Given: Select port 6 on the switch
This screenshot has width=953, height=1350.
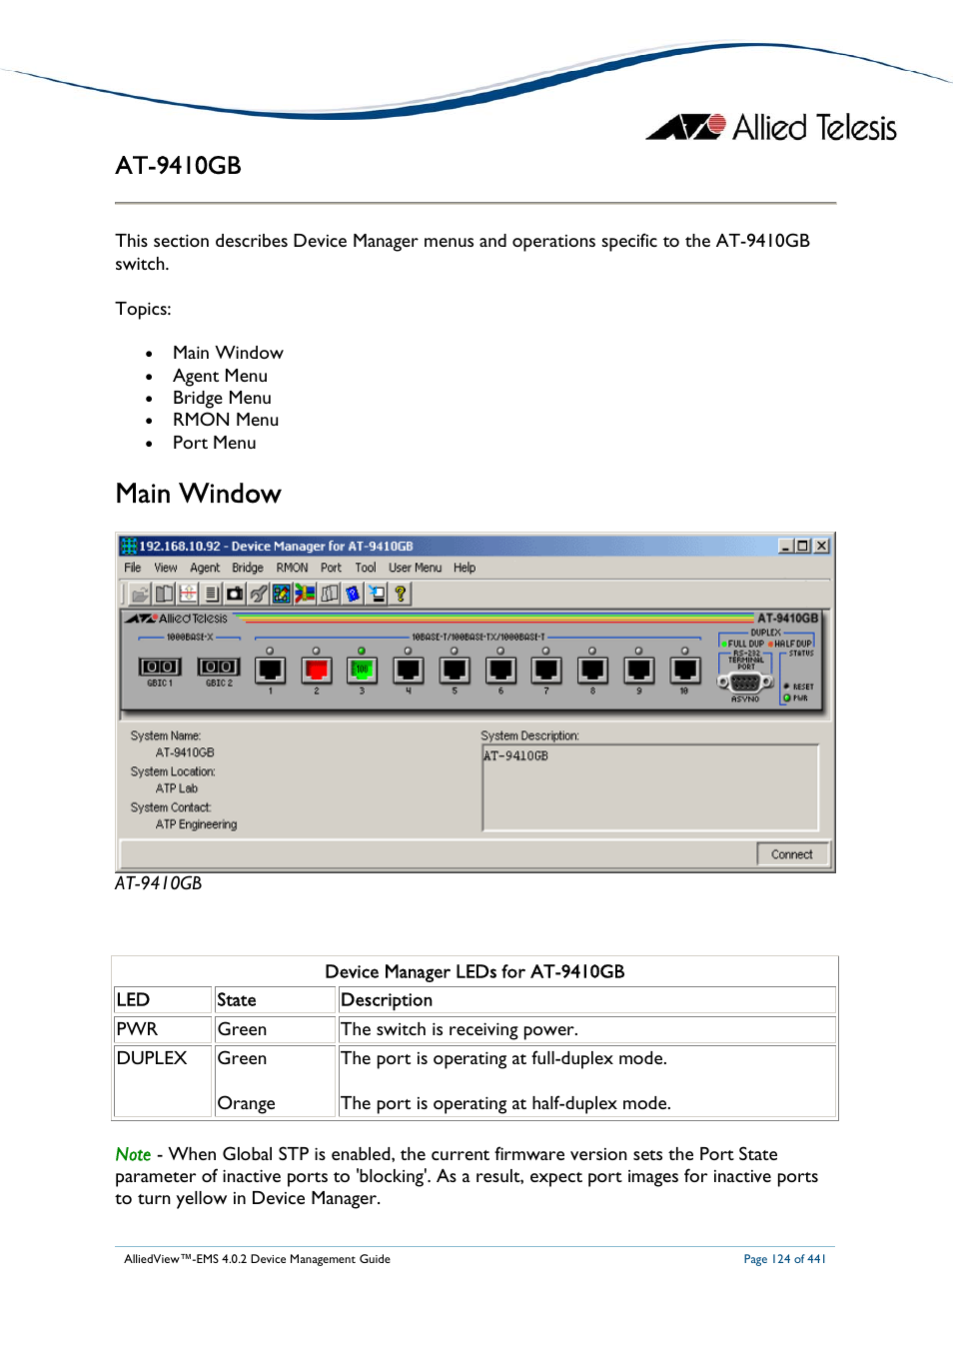Looking at the screenshot, I should pyautogui.click(x=500, y=670).
